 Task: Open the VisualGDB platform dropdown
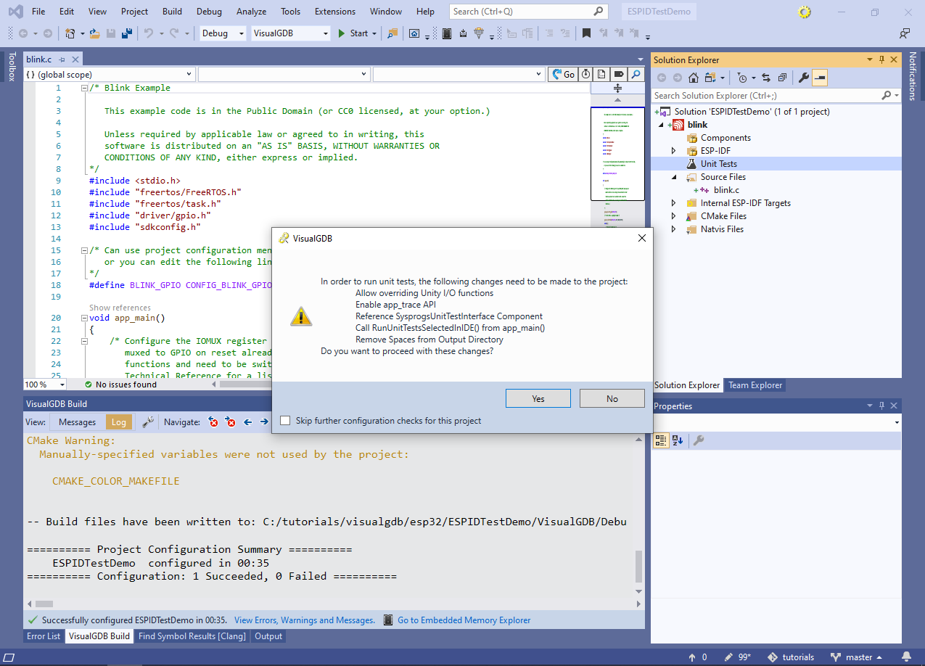[290, 33]
